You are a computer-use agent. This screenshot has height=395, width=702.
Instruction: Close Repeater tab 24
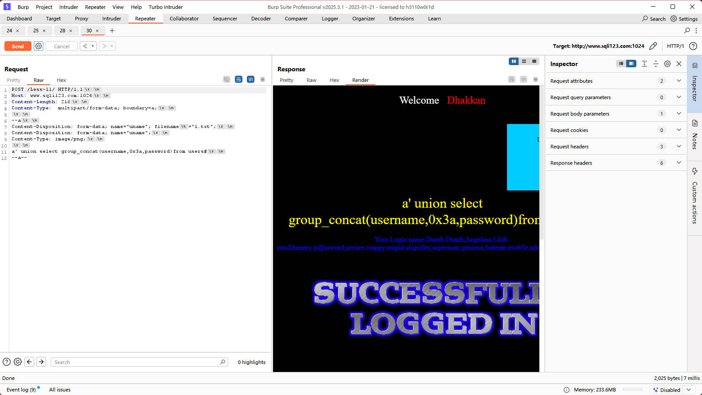point(18,31)
